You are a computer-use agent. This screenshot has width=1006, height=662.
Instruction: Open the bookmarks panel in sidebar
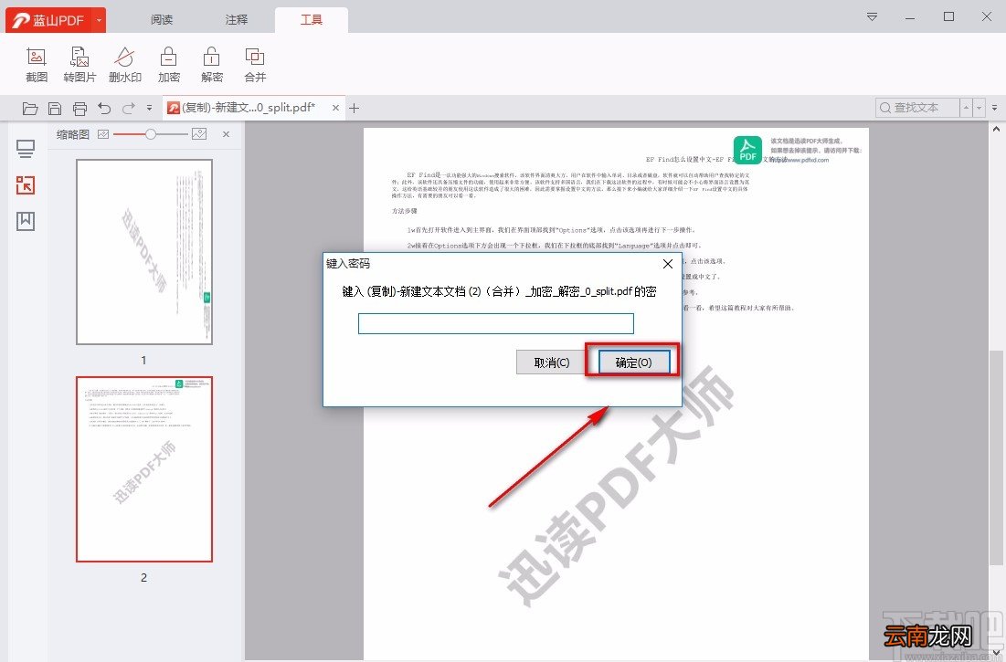26,221
